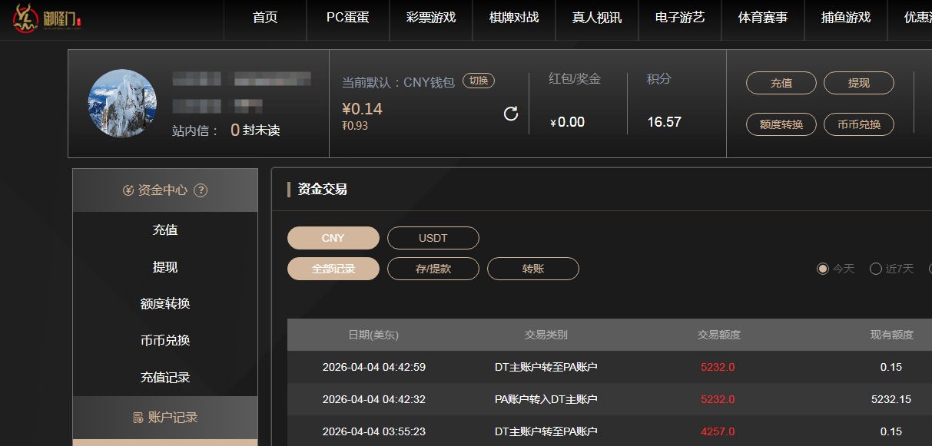The height and width of the screenshot is (446, 932).
Task: Refresh the wallet balance
Action: click(x=511, y=114)
